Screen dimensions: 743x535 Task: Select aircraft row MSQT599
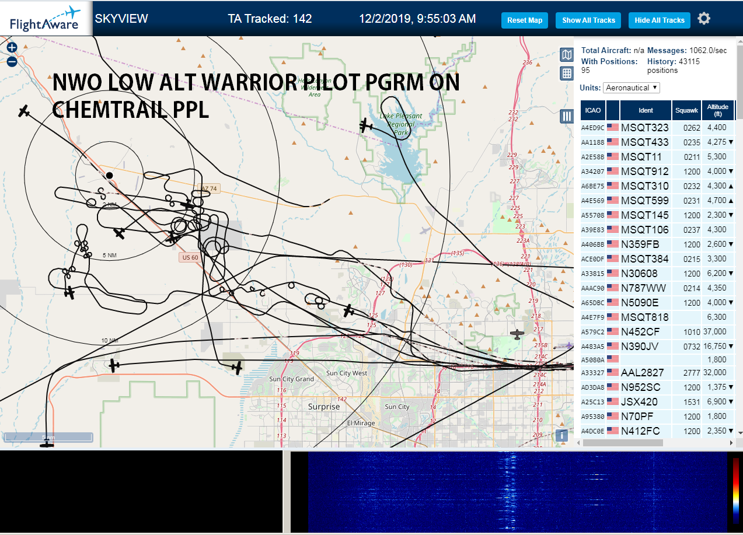[x=657, y=200]
